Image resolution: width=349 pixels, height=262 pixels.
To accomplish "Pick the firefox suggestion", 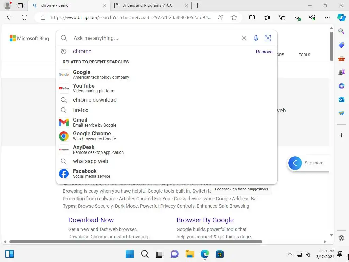I will pos(166,110).
